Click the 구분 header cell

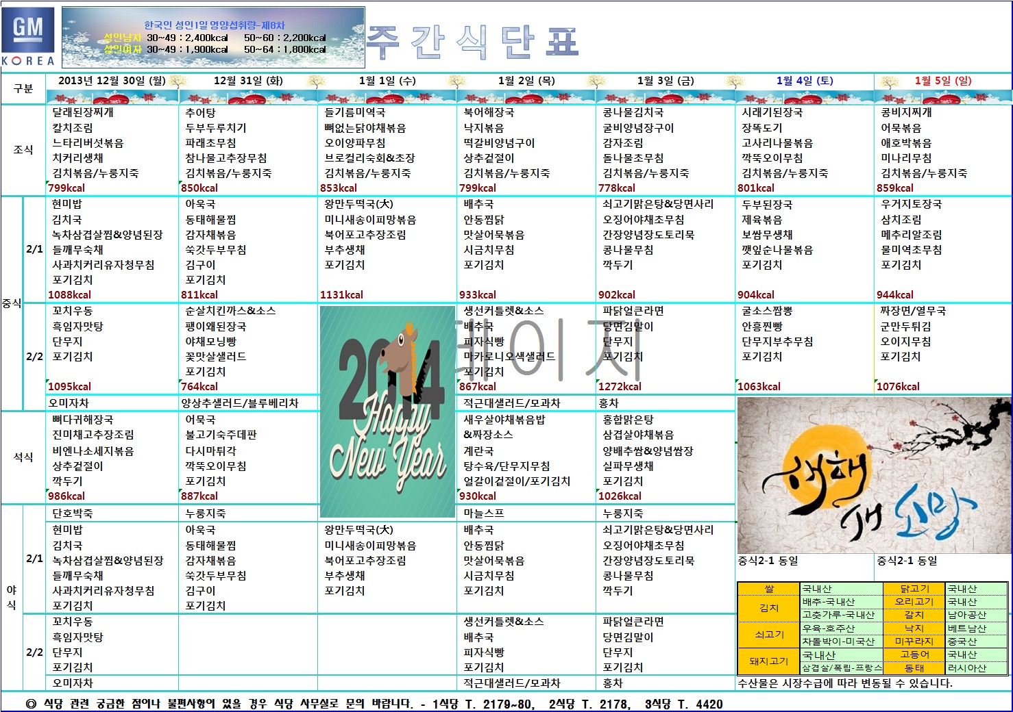[23, 88]
